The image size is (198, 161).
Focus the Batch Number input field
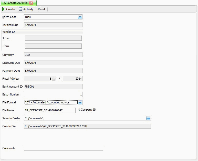[x=53, y=94]
